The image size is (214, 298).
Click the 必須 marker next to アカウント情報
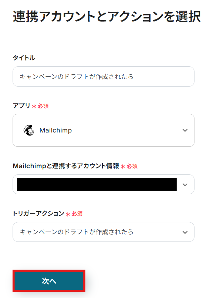pos(132,166)
